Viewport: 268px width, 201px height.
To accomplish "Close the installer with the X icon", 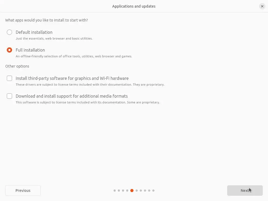I will [262, 6].
